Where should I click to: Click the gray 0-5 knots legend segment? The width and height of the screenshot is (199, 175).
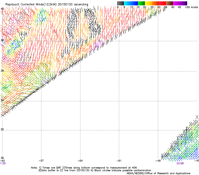pos(120,3)
